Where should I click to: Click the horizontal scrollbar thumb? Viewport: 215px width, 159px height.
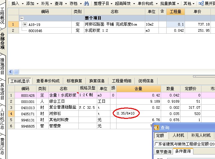16,72
